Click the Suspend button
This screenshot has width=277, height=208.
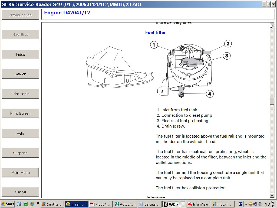(x=20, y=153)
